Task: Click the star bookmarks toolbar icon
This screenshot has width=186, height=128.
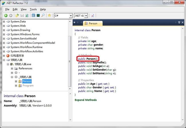Action: point(49,15)
